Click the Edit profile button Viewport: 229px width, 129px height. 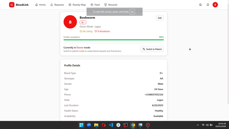tap(160, 18)
